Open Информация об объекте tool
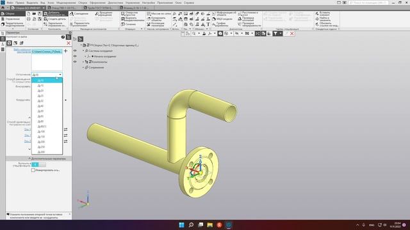The width and height of the screenshot is (410, 230). tap(224, 13)
